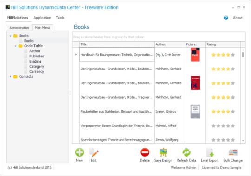
Task: Click the grid scrollbar up arrow
Action: coord(243,50)
